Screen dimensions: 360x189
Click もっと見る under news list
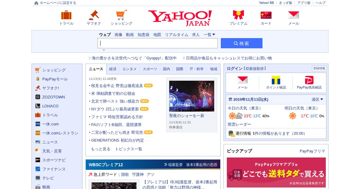point(101,149)
